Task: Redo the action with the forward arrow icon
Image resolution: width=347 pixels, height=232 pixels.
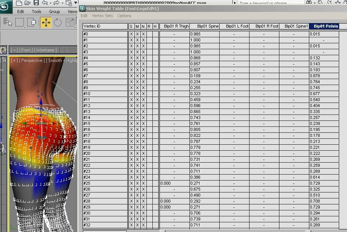Action: click(57, 3)
